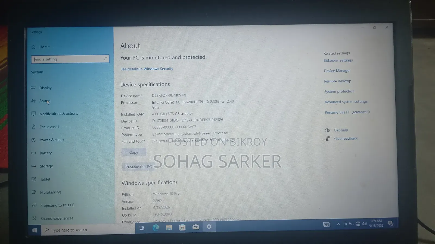
Task: Click the Focus assist moon icon
Action: click(33, 127)
